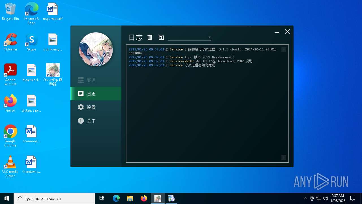Click the log scroll up arrow
Viewport: 362px width, 204px height.
tap(284, 50)
